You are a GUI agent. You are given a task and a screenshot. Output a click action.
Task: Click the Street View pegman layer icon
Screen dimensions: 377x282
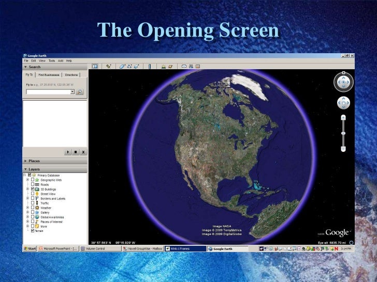coord(37,194)
